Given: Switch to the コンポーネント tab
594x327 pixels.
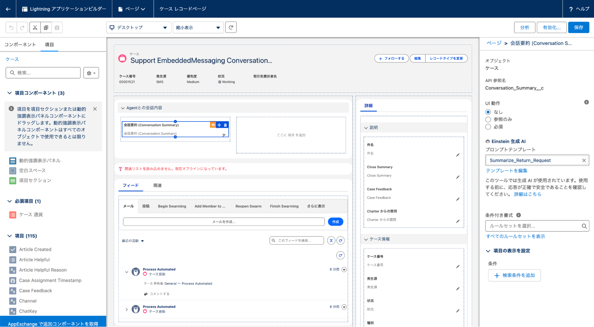Looking at the screenshot, I should tap(20, 45).
